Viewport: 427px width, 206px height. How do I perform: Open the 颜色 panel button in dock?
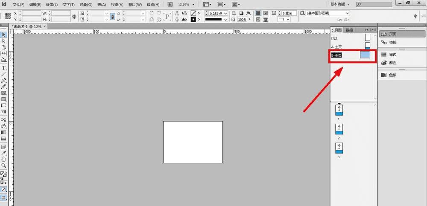402,63
